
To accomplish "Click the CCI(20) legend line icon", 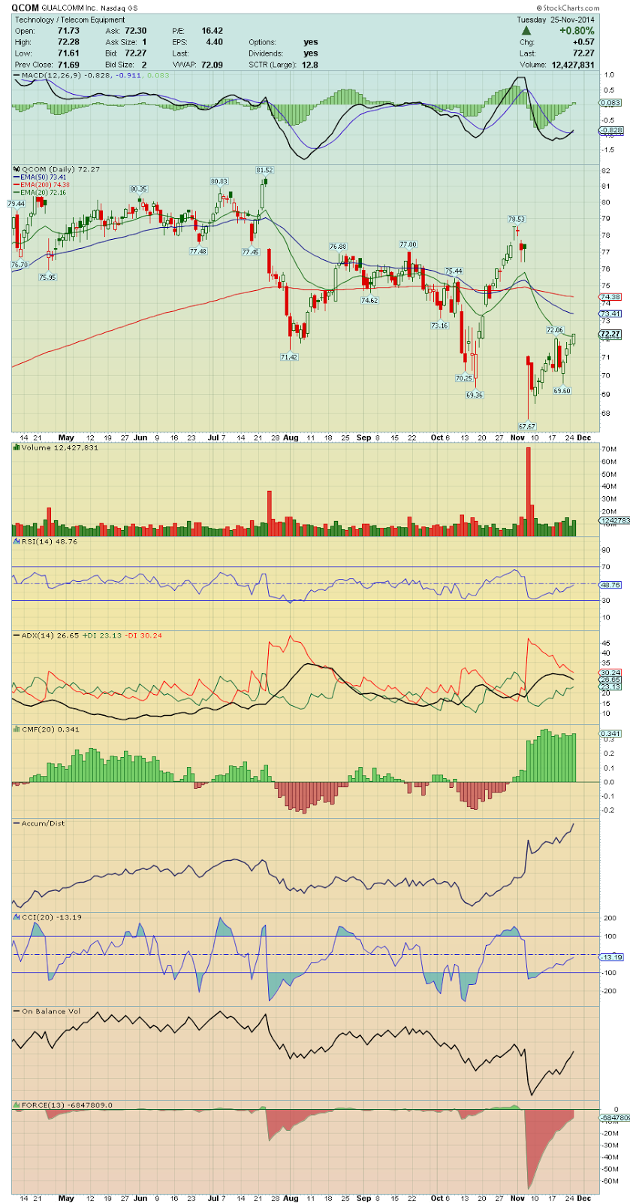I will pyautogui.click(x=17, y=917).
